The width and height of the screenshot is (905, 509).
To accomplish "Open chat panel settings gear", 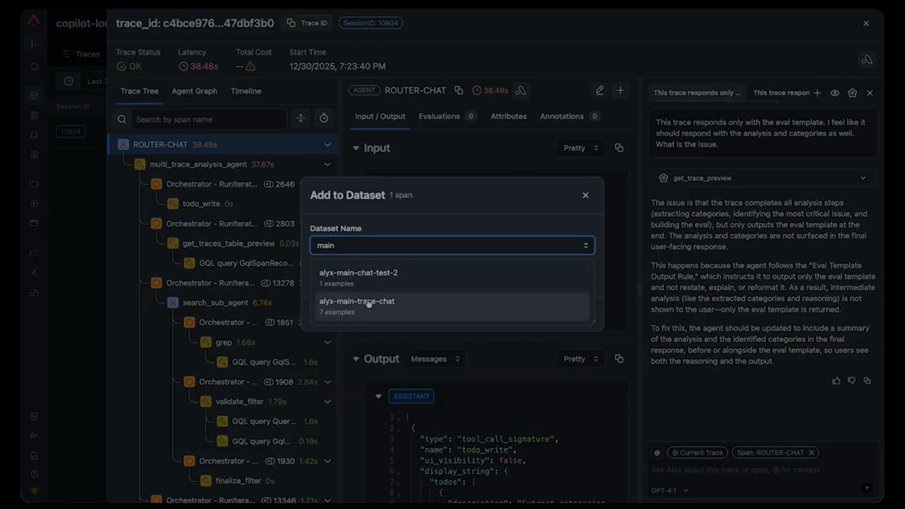I will pos(852,93).
